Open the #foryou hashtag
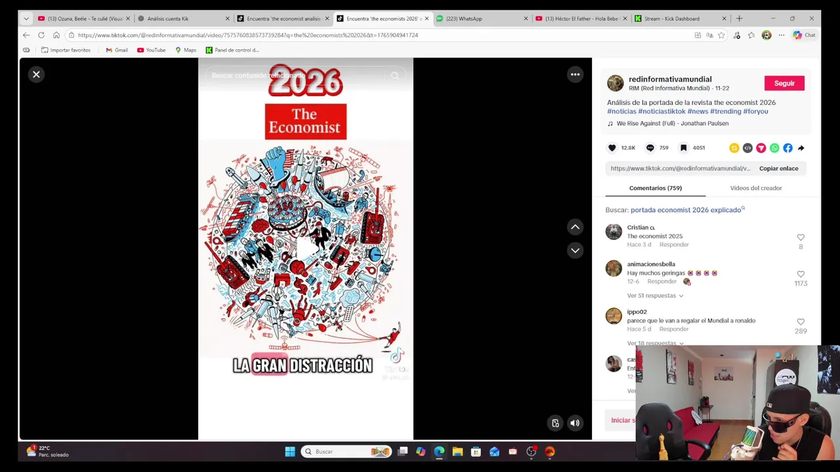This screenshot has height=472, width=840. point(755,111)
